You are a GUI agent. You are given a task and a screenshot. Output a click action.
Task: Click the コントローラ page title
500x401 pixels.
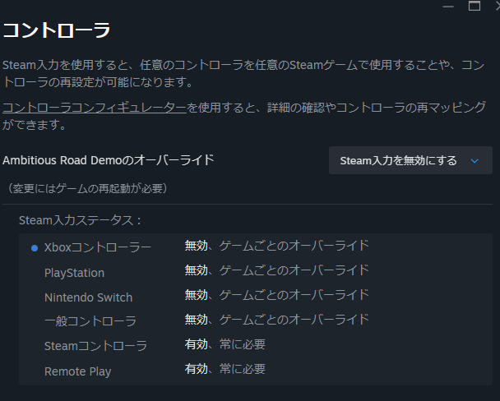tap(57, 30)
